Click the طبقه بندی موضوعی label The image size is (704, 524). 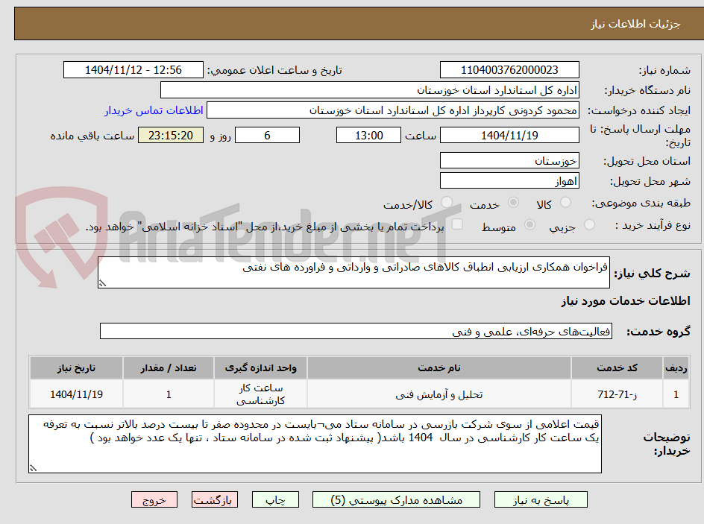[641, 203]
